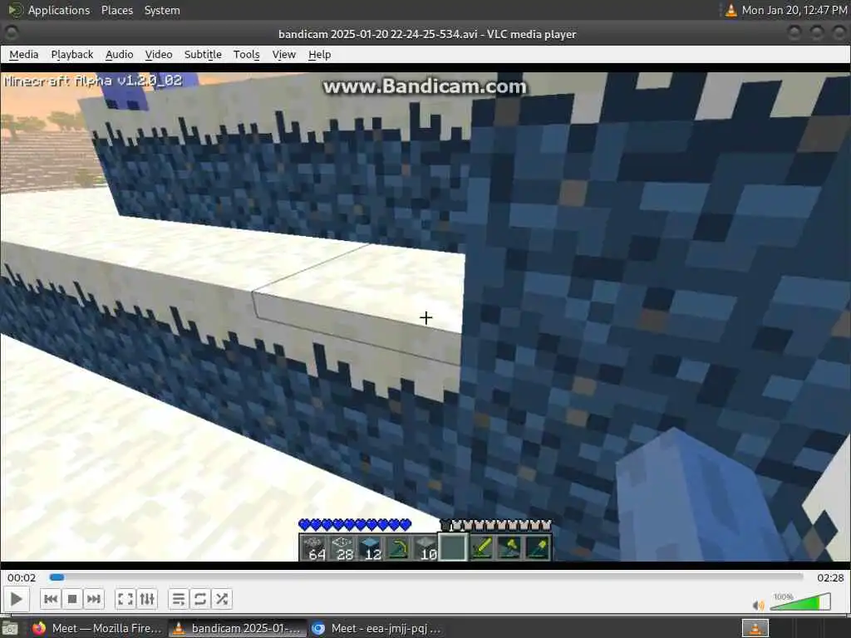Start playback with the Play button

pyautogui.click(x=17, y=599)
